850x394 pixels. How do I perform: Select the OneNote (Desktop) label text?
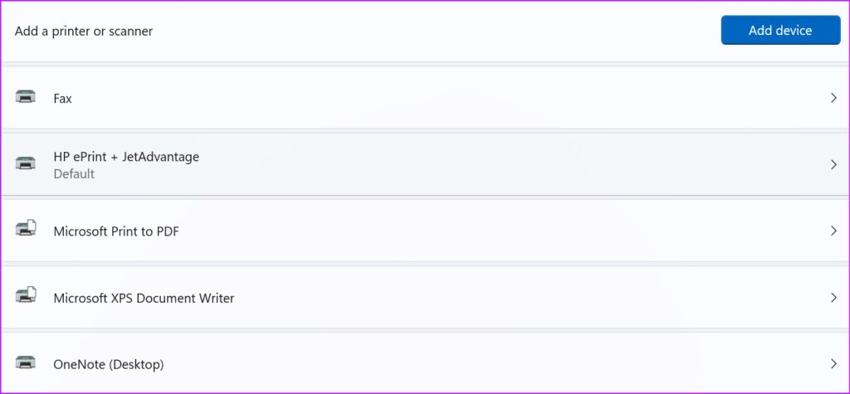point(108,364)
